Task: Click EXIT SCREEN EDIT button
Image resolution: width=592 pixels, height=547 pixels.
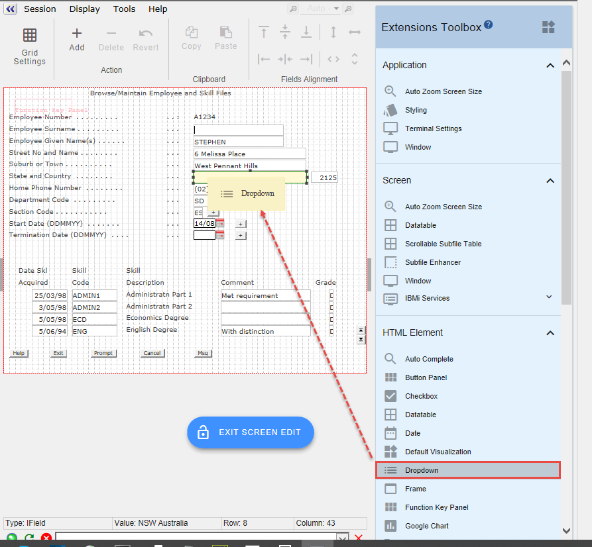Action: (x=251, y=432)
